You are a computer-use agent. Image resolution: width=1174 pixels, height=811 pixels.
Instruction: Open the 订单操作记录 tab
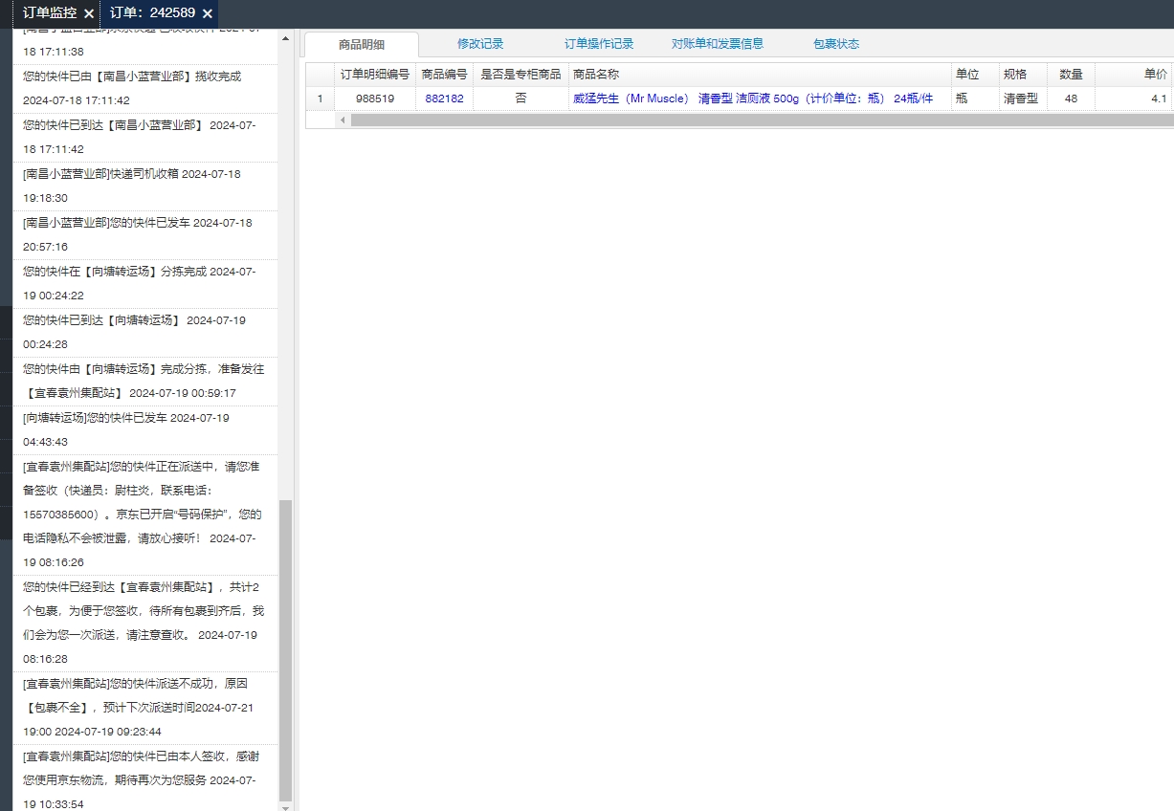[599, 44]
